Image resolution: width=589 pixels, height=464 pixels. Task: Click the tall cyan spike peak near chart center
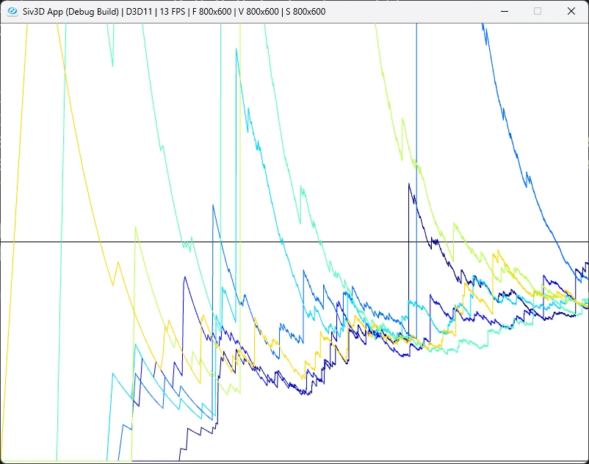(x=236, y=49)
